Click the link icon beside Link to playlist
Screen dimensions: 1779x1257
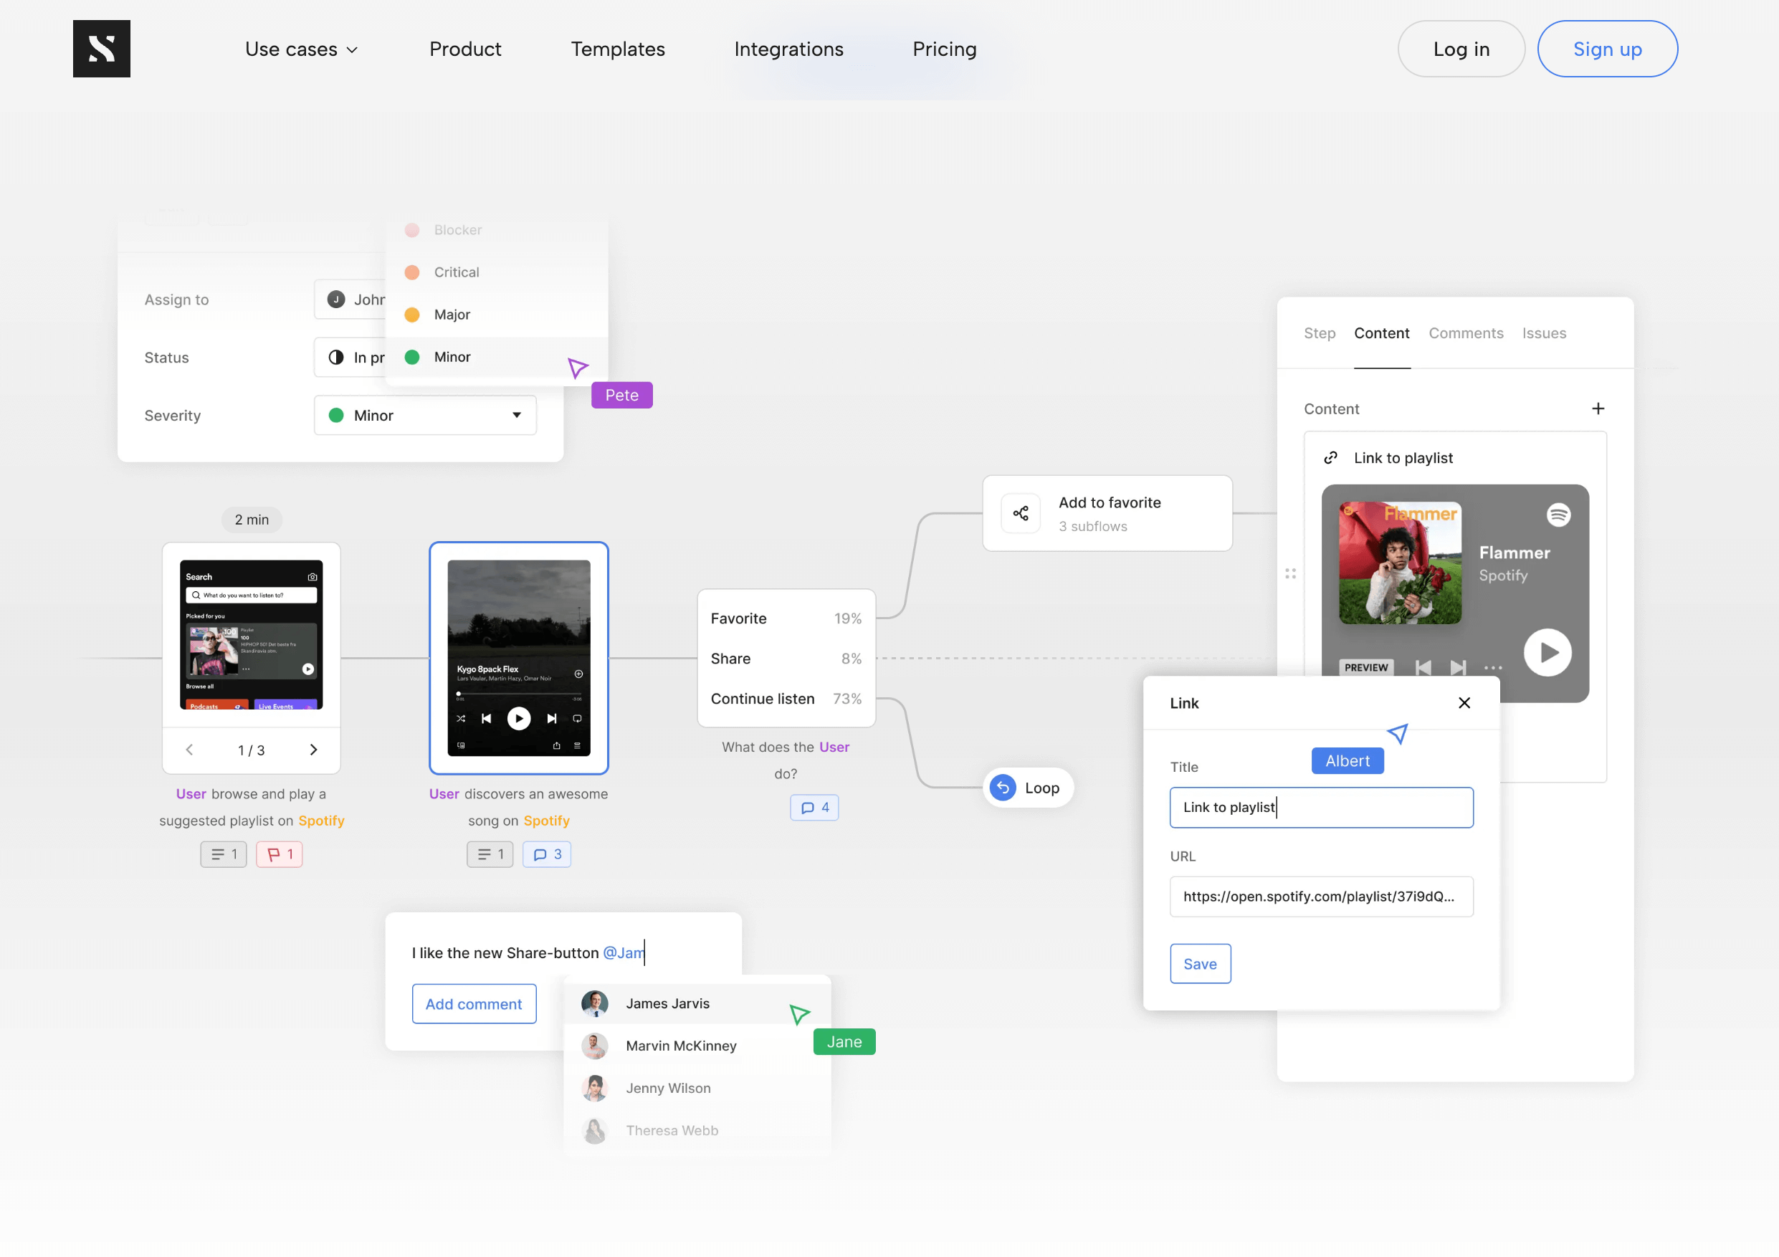[x=1330, y=457]
